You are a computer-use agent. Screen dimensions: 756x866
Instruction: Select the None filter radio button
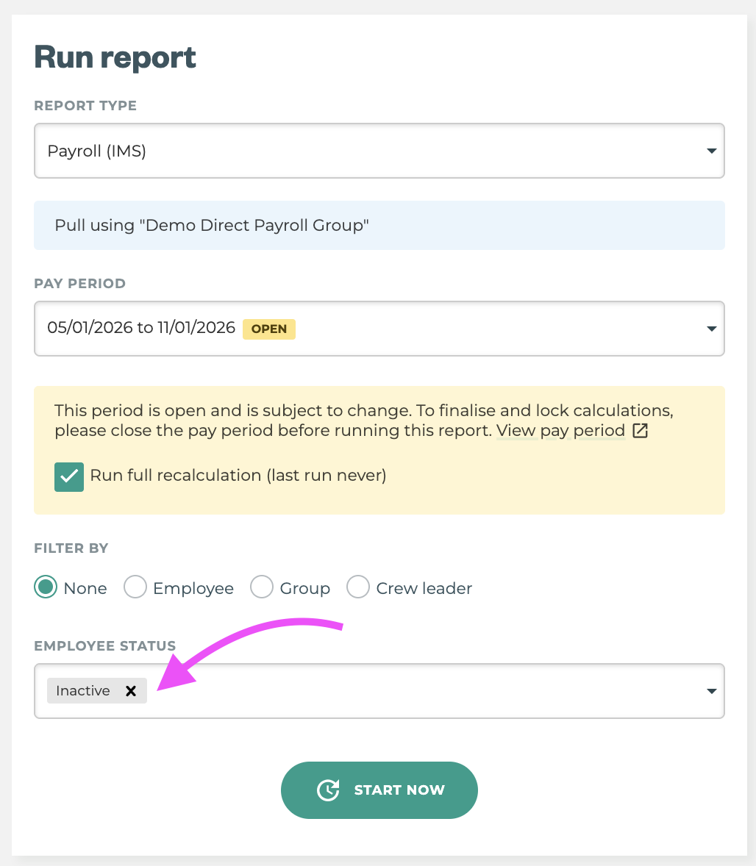47,587
